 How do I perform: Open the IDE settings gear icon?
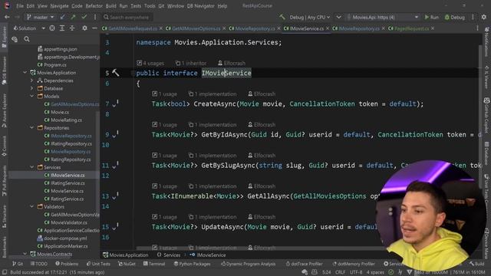pyautogui.click(x=484, y=17)
